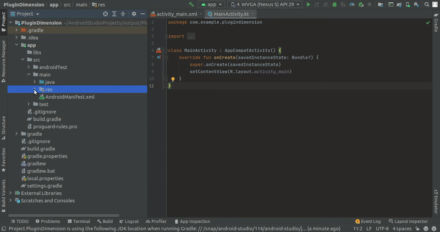Expand the .gradle folder
The width and height of the screenshot is (440, 232).
coord(16,30)
